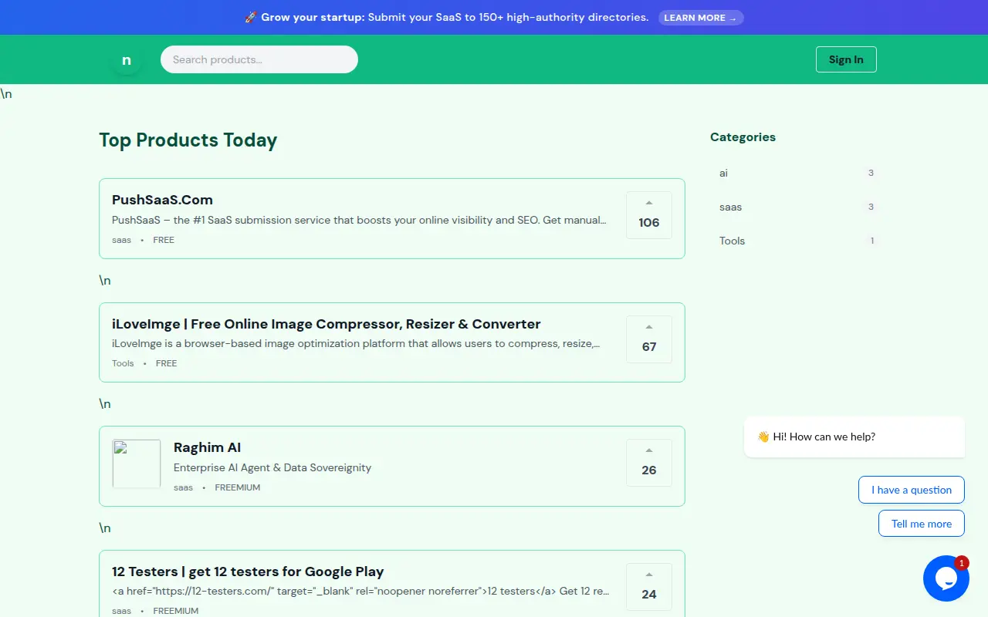Upvote PushSaaS.Com using the arrow
Viewport: 988px width, 617px height.
[649, 203]
